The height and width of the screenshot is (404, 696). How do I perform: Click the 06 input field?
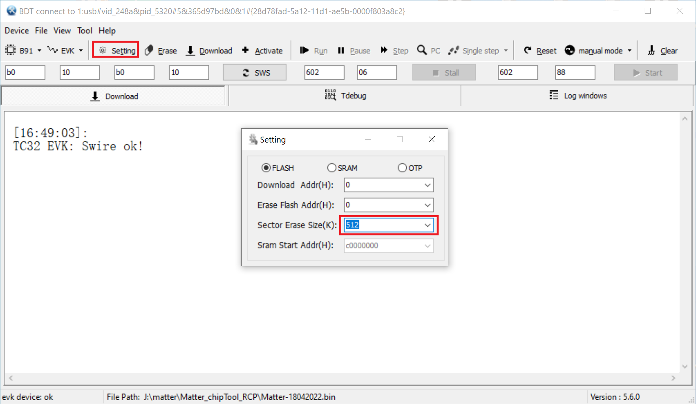[x=377, y=72]
